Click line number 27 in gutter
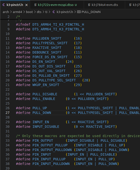 (7, 113)
